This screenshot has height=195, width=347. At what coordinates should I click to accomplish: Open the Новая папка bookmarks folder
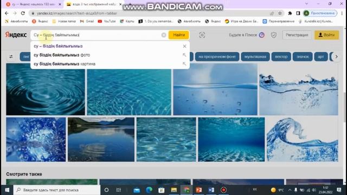click(64, 21)
